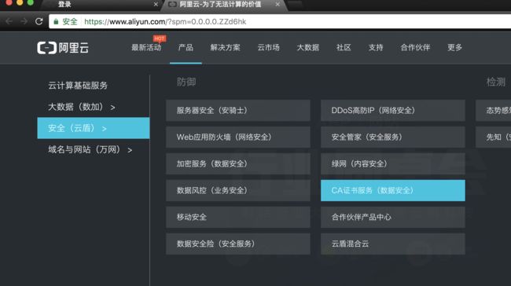Open the 更多 nav menu

(x=454, y=48)
